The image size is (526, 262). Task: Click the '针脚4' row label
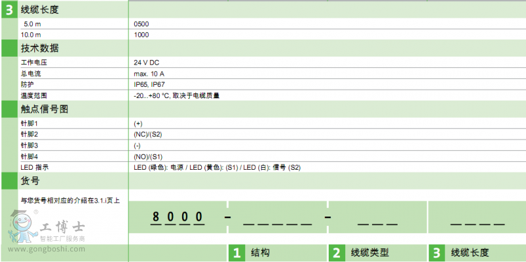tap(29, 157)
